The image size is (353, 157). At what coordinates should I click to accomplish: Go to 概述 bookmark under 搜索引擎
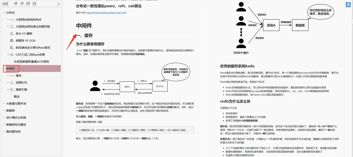point(17,97)
